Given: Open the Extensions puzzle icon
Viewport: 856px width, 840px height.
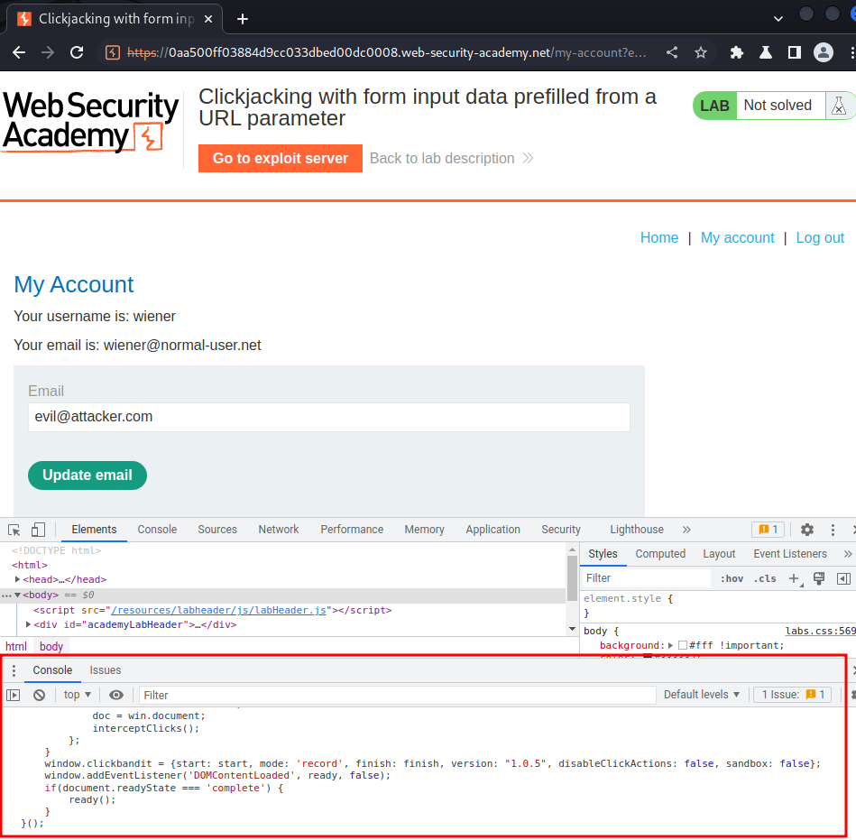Looking at the screenshot, I should coord(737,52).
